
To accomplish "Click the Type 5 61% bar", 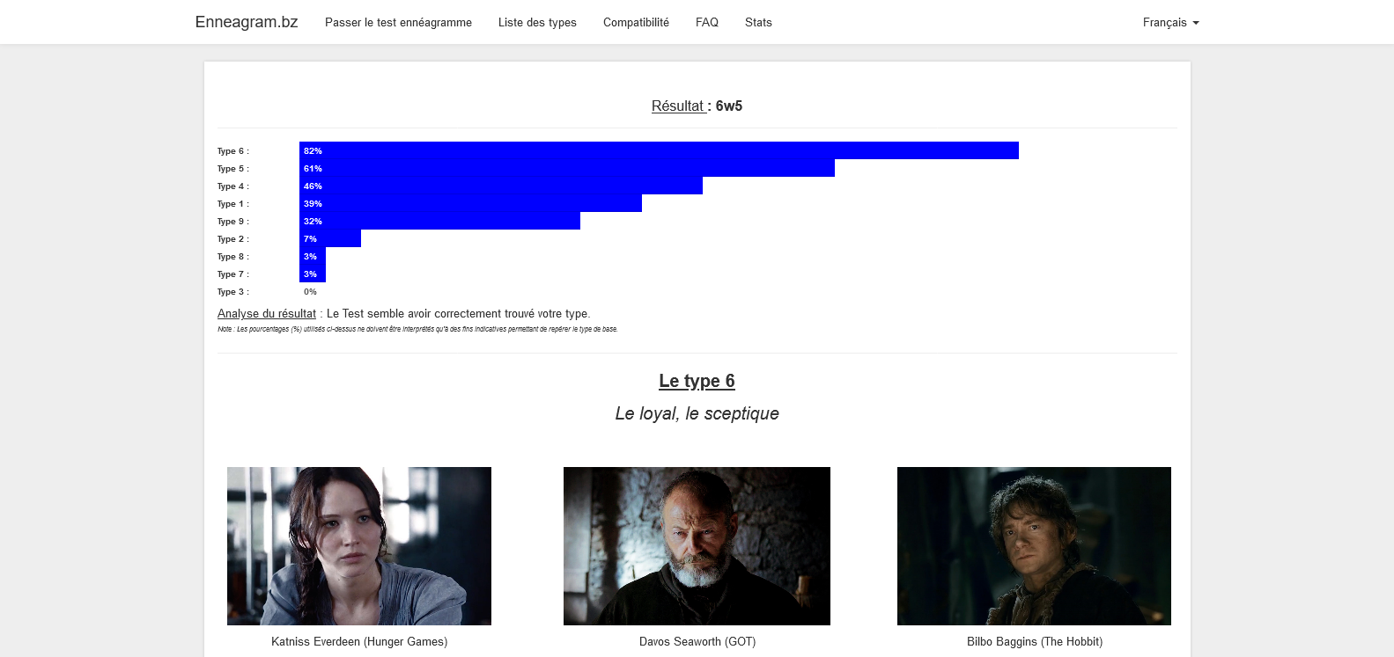I will pyautogui.click(x=567, y=168).
